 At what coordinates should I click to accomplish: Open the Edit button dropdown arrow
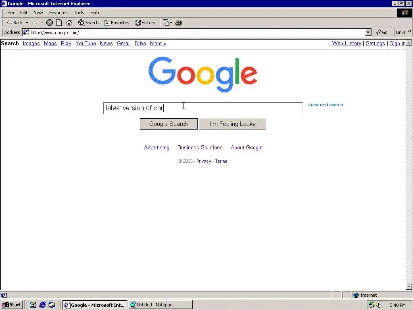[171, 23]
